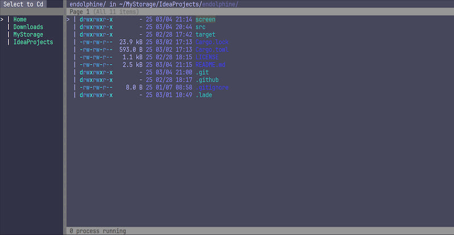Open the .git directory
Screen dimensions: 454x235
(203, 72)
